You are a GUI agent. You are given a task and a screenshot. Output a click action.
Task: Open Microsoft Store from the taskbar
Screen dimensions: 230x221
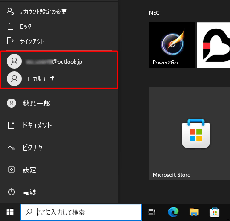pos(214,212)
